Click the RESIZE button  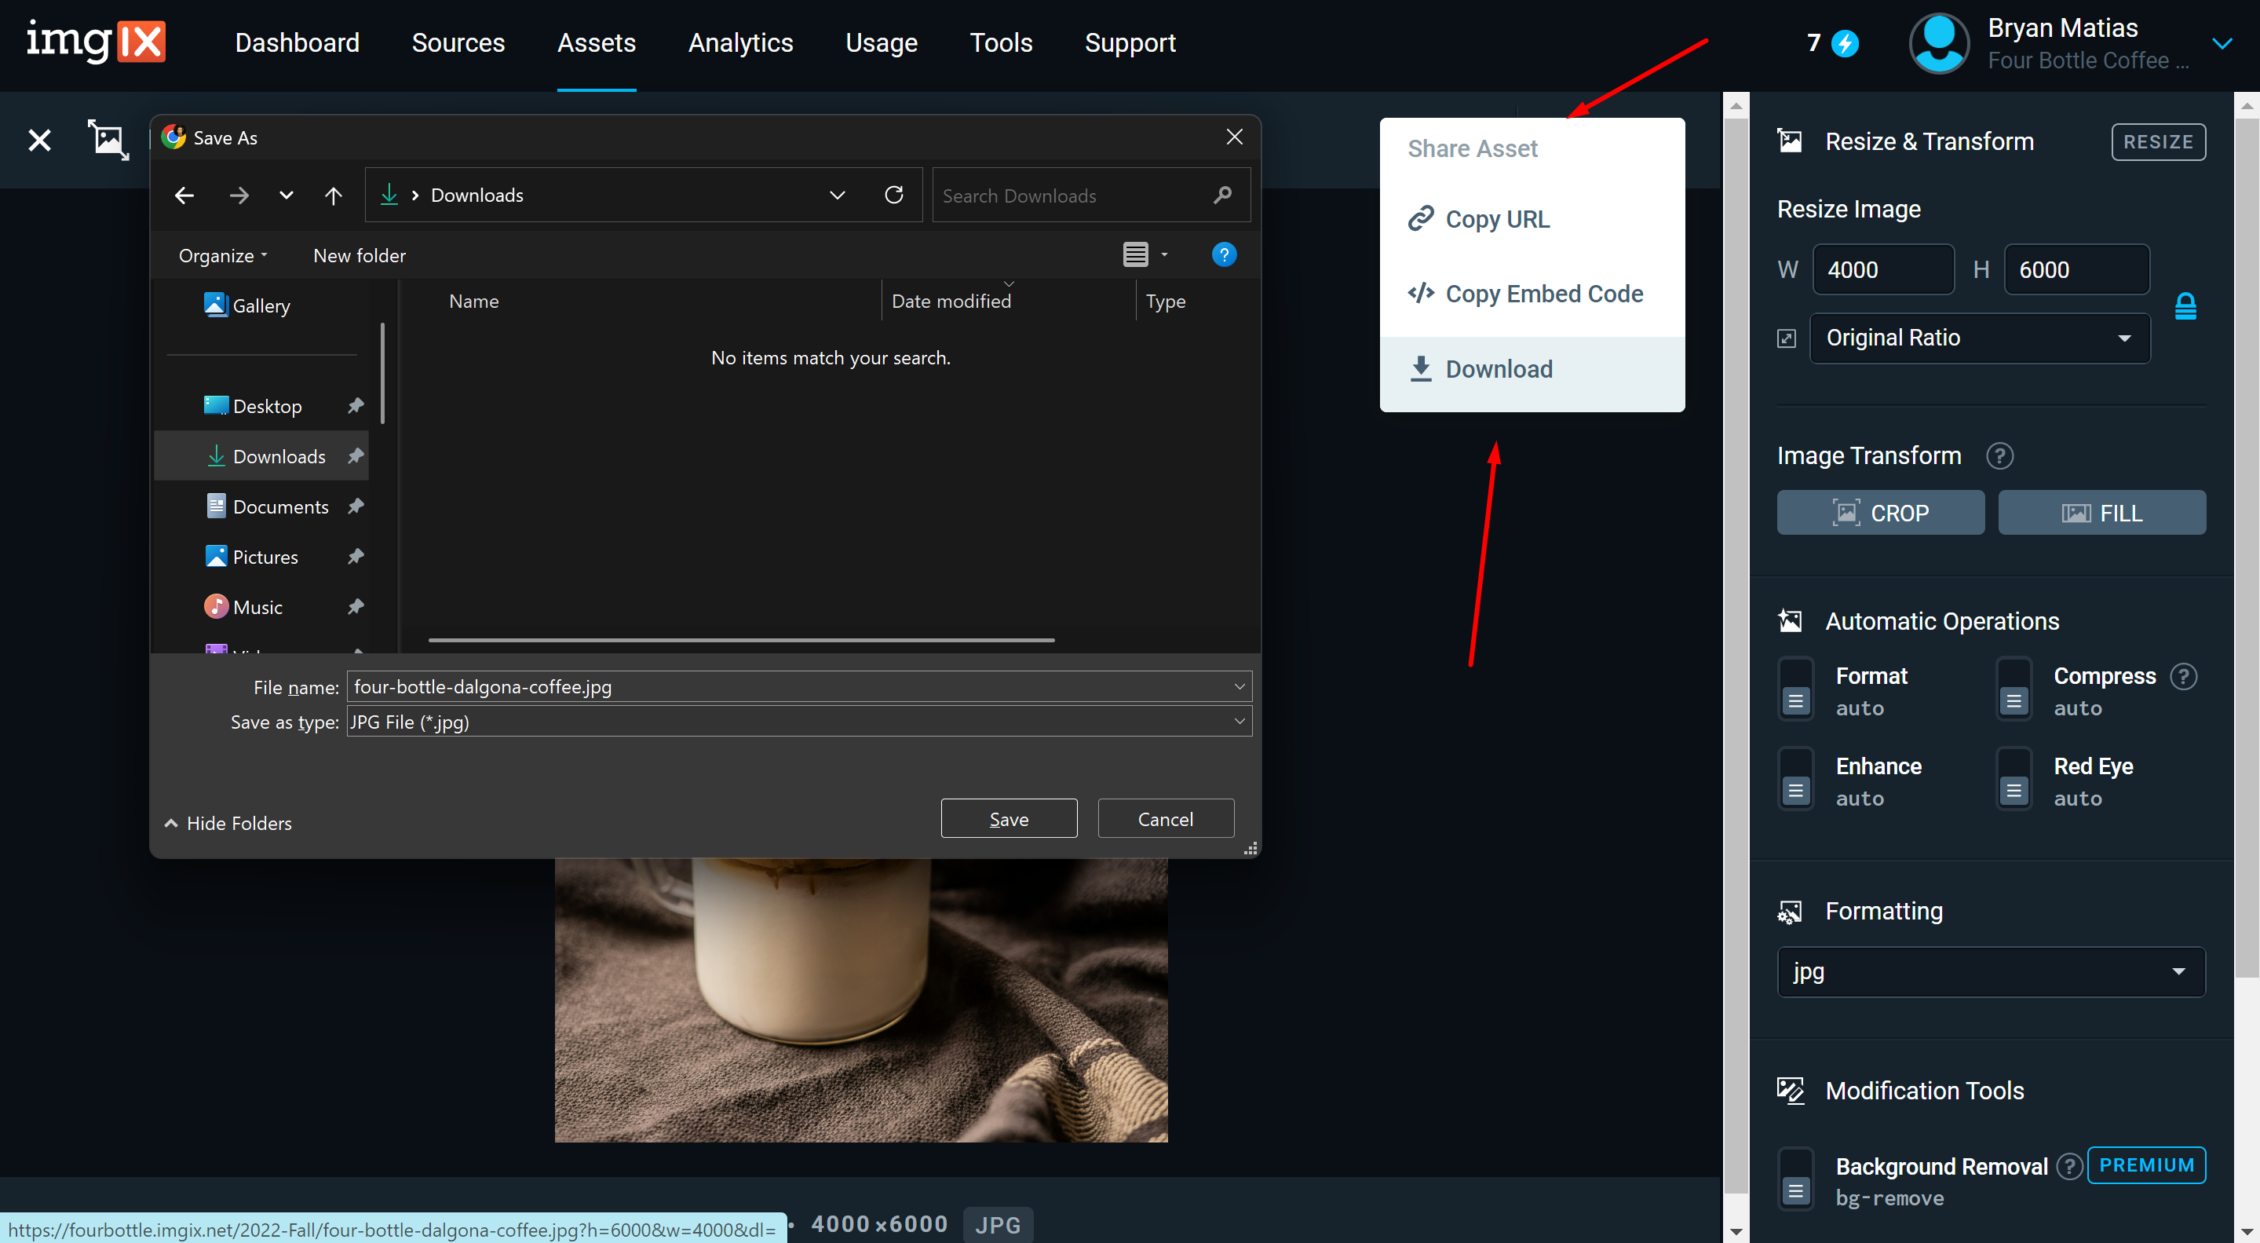click(x=2158, y=141)
